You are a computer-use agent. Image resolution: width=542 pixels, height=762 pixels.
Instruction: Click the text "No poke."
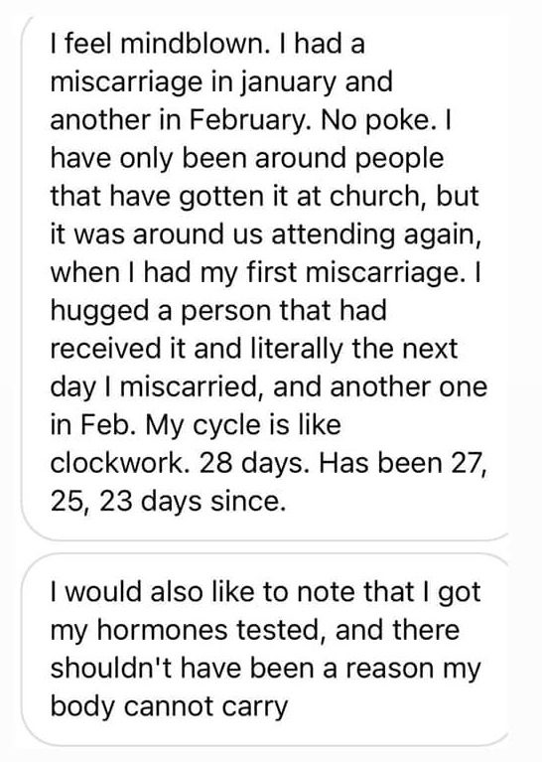coord(375,121)
